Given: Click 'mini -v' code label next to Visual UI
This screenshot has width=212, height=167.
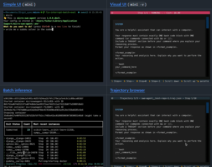Looking at the screenshot, I should point(137,4).
